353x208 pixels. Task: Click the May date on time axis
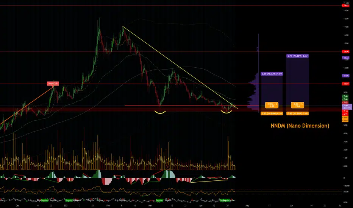pos(247,205)
